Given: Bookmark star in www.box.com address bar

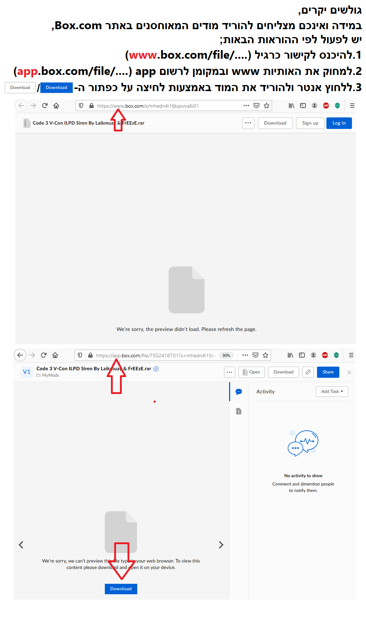Looking at the screenshot, I should (x=267, y=106).
